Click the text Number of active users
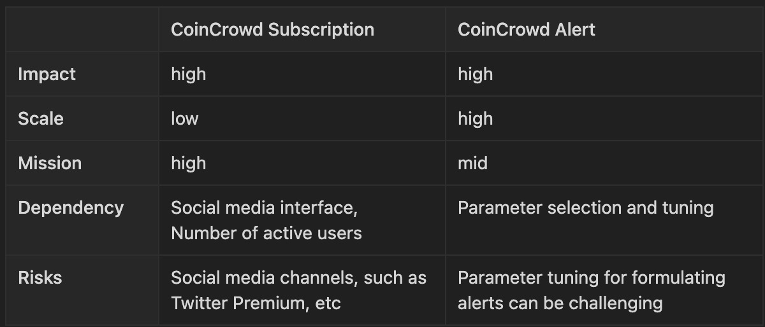The height and width of the screenshot is (327, 765). [x=266, y=233]
